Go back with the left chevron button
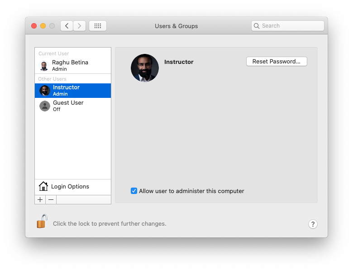Screen dimensions: 353x271 (x=67, y=26)
